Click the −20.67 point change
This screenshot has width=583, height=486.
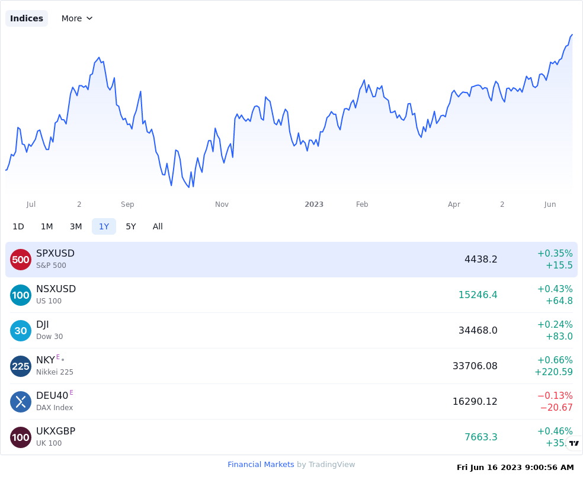coord(556,408)
